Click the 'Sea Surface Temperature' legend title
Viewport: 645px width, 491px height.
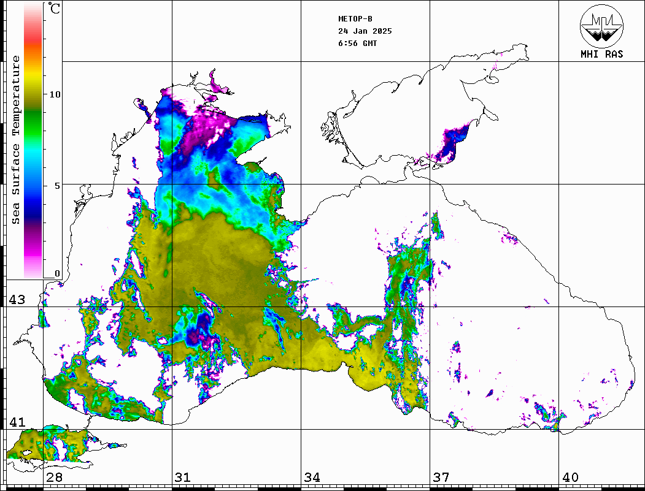coord(15,140)
